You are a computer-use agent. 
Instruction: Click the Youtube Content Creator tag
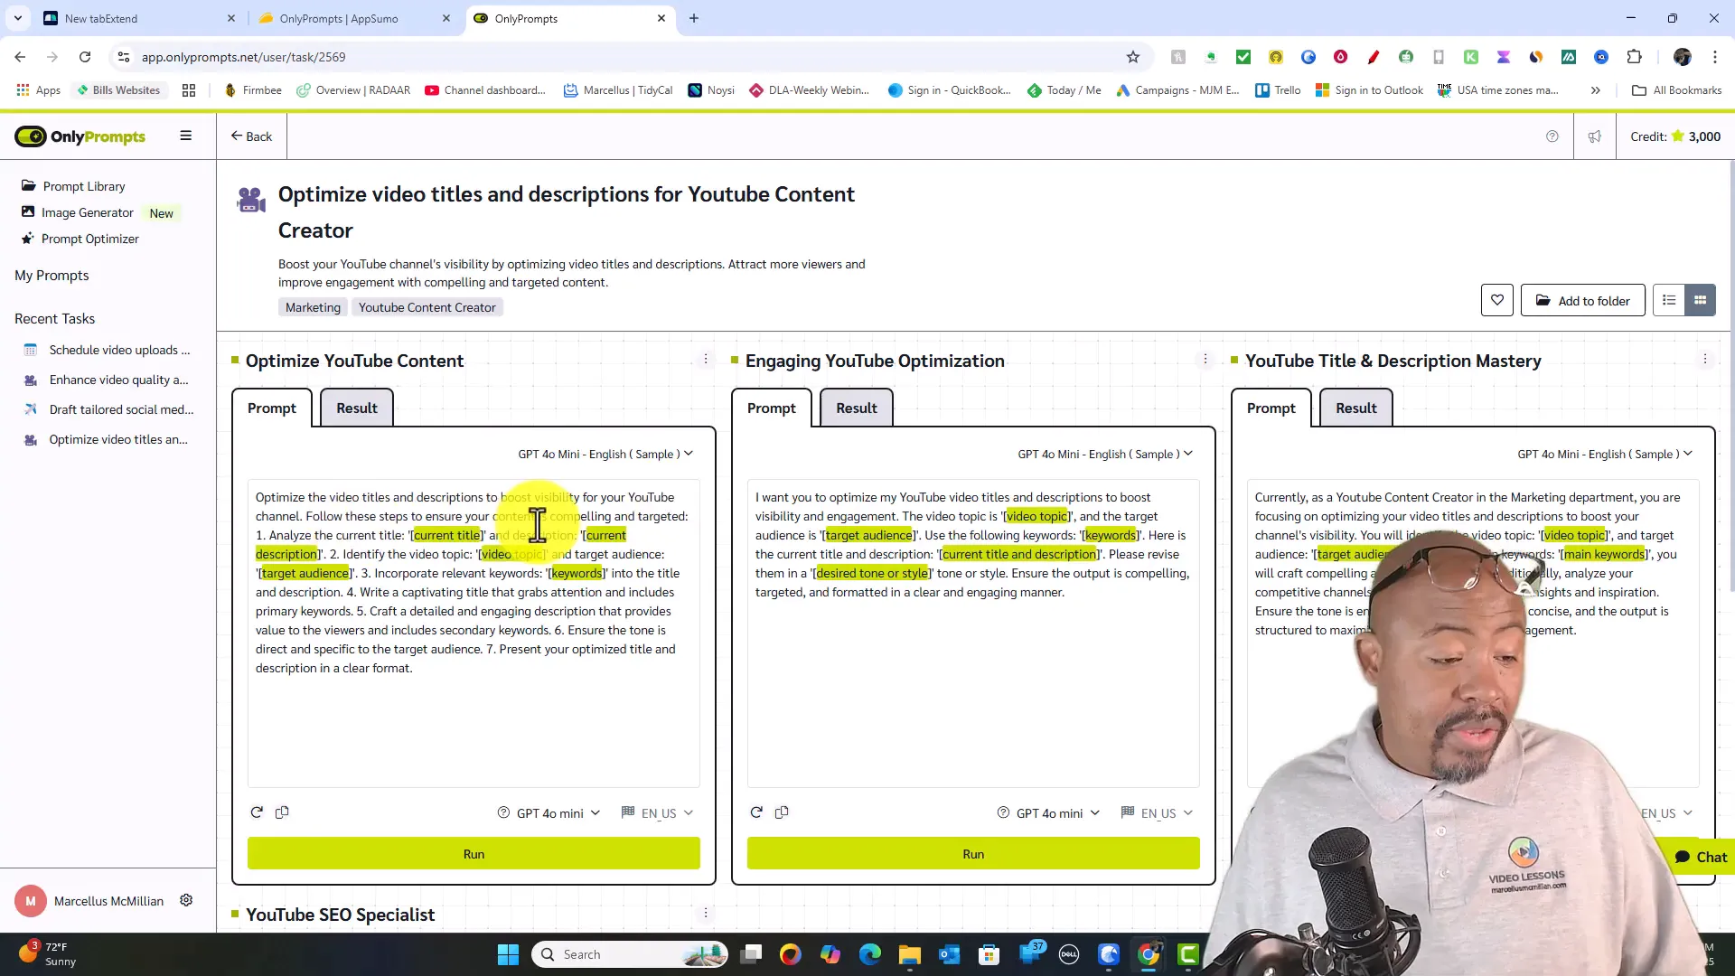coord(427,307)
